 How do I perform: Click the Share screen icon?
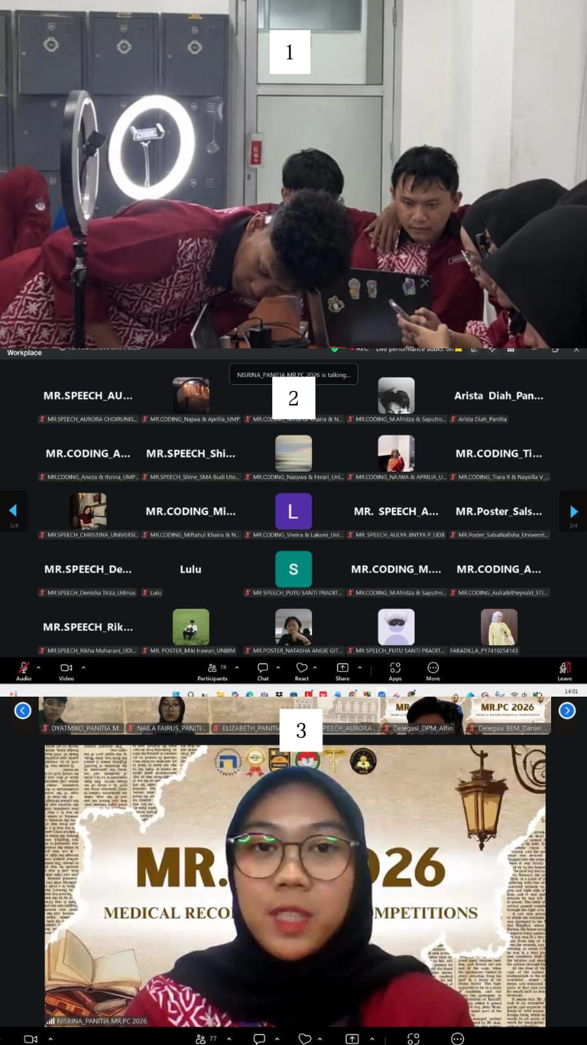click(342, 671)
